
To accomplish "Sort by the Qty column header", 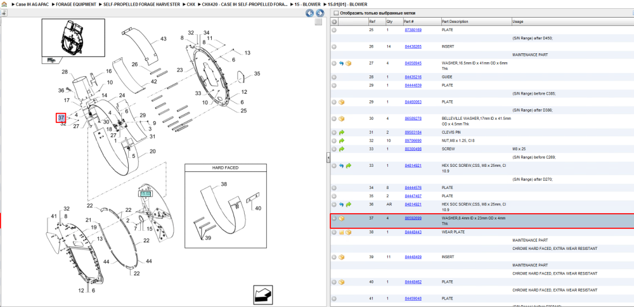I will point(389,22).
